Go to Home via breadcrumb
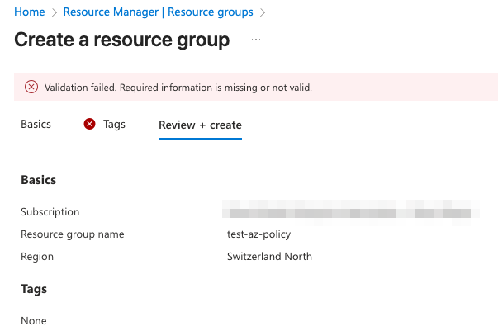498x336 pixels. pos(30,12)
